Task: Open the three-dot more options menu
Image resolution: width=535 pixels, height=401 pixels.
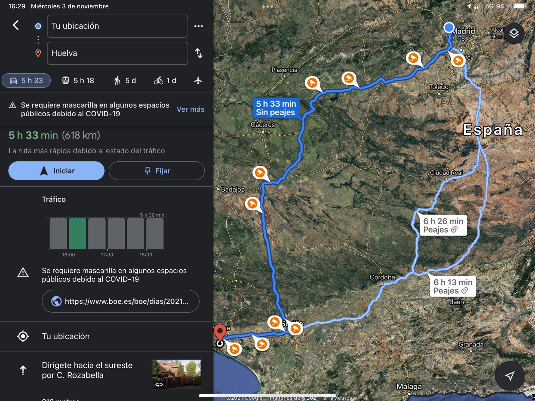Action: click(198, 26)
